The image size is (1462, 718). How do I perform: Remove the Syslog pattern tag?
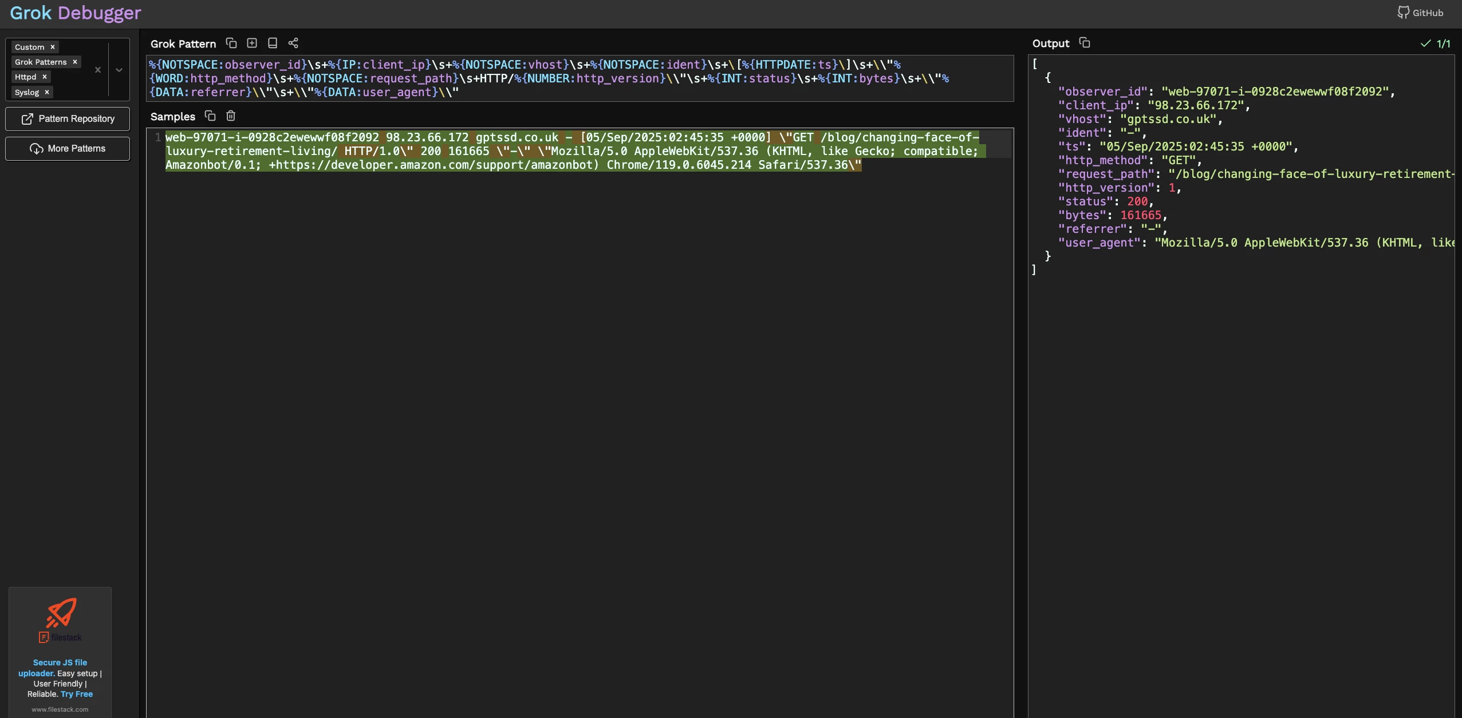tap(47, 92)
